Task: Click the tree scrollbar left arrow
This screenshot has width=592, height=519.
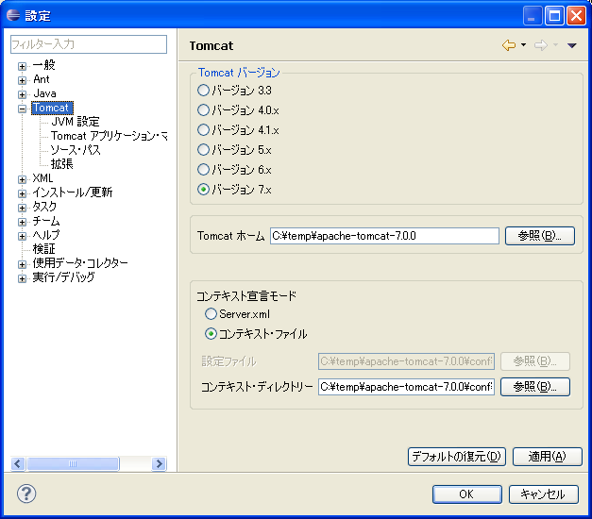Action: (18, 463)
